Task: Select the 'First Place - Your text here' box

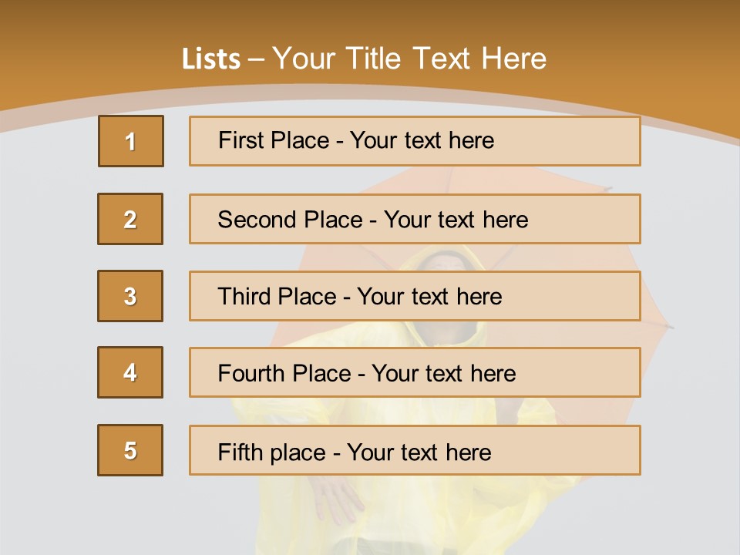Action: point(415,141)
